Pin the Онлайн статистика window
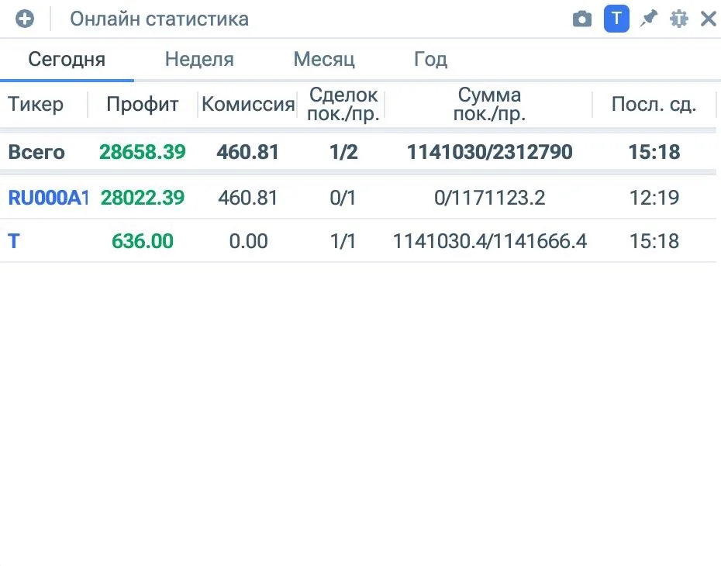The height and width of the screenshot is (566, 721). 648,19
